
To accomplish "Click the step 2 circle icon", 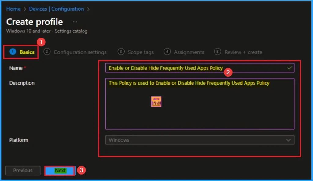I will (x=47, y=52).
